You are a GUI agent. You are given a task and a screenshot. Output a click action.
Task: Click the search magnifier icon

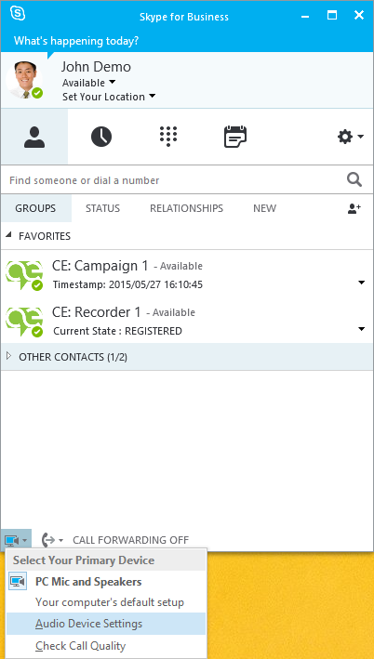tap(354, 180)
